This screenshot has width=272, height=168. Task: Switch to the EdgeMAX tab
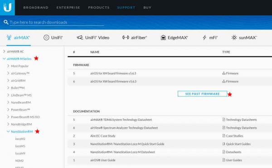(x=175, y=38)
